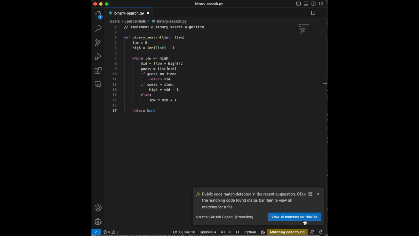Screen dimensions: 419x236
Task: Open the Source Control view
Action: point(98,42)
